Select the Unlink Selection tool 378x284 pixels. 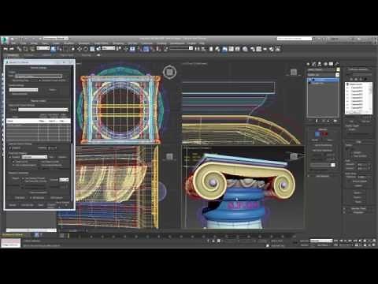click(25, 49)
